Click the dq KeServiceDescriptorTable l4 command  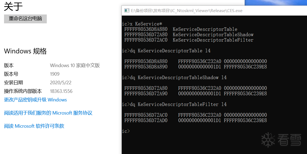click(166, 51)
